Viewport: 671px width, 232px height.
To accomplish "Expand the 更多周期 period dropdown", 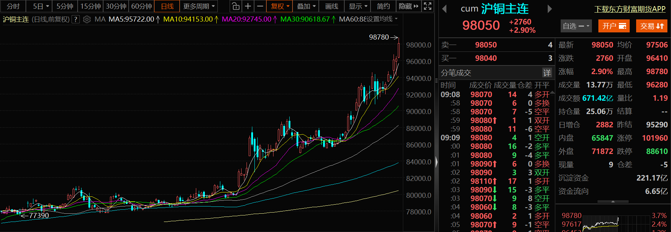I will [199, 6].
